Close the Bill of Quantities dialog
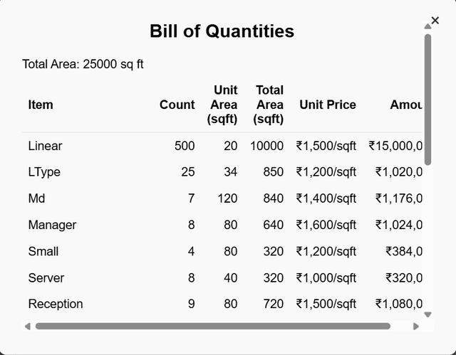Image resolution: width=456 pixels, height=355 pixels. click(435, 21)
